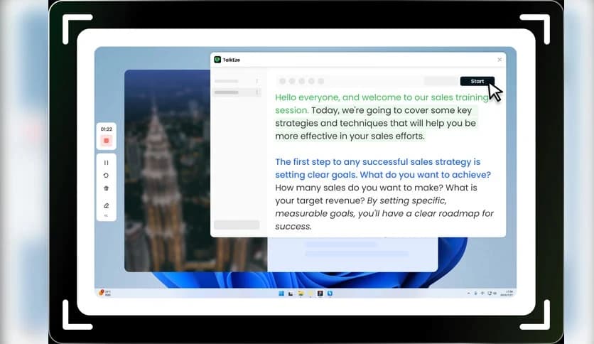Click the Start button in TalkEze

[477, 81]
